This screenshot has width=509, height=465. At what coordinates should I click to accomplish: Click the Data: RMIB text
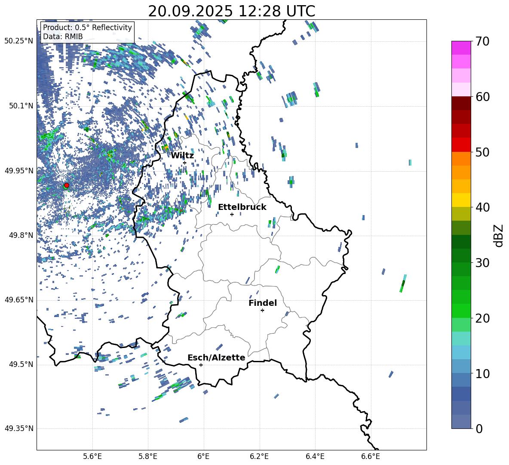click(63, 37)
